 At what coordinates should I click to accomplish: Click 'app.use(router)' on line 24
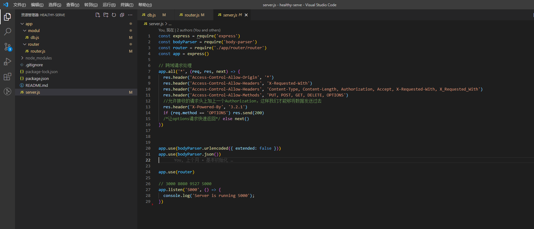point(176,172)
